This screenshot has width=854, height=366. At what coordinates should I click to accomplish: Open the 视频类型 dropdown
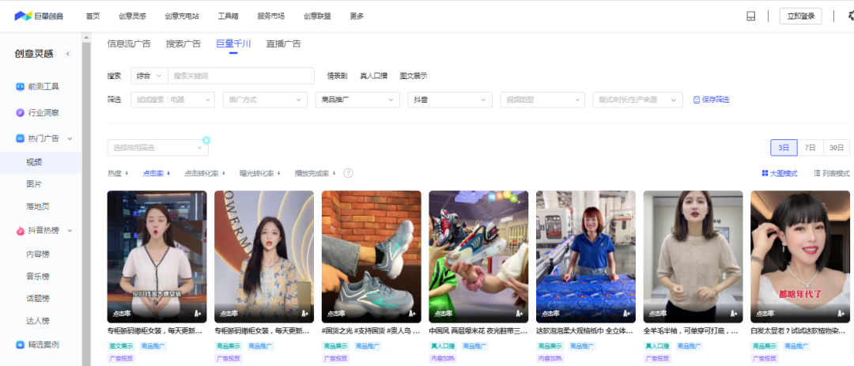(x=542, y=100)
